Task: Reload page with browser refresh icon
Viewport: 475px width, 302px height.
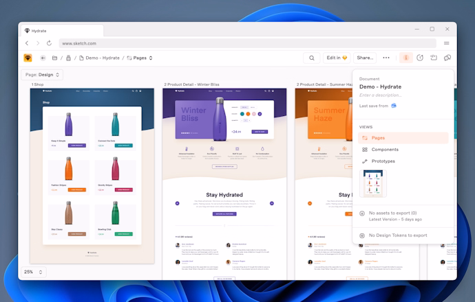Action: point(50,43)
